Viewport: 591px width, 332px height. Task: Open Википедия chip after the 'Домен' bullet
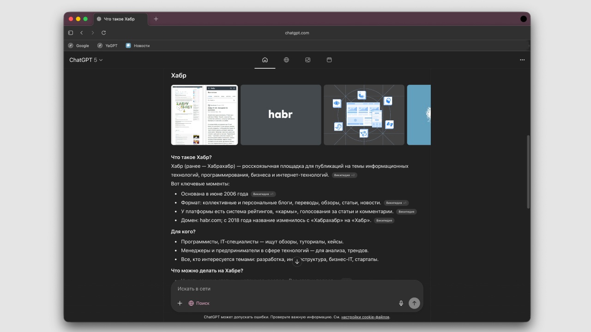click(384, 220)
